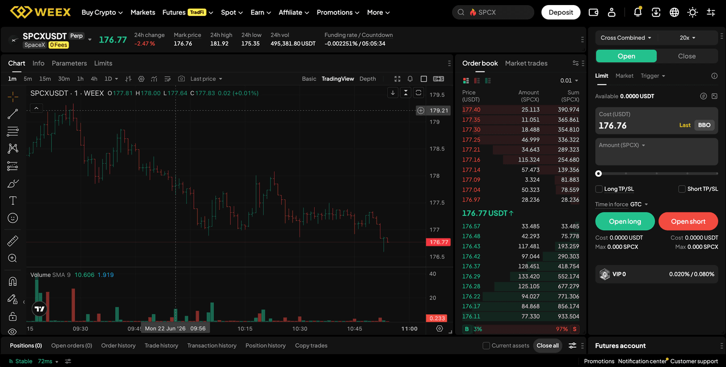
Task: Open the Parameters tab
Action: (x=69, y=63)
